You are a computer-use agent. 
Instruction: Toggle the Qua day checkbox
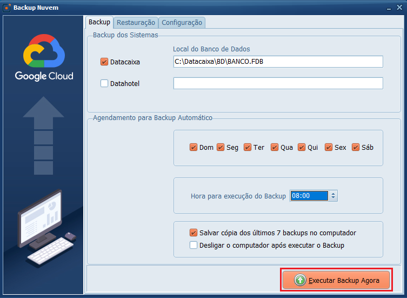[x=275, y=147]
